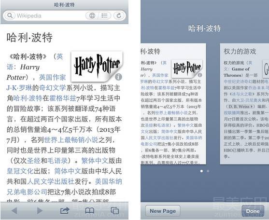Image resolution: width=269 pixels, height=220 pixels.
Task: Reload the page with refresh icon
Action: pos(119,15)
